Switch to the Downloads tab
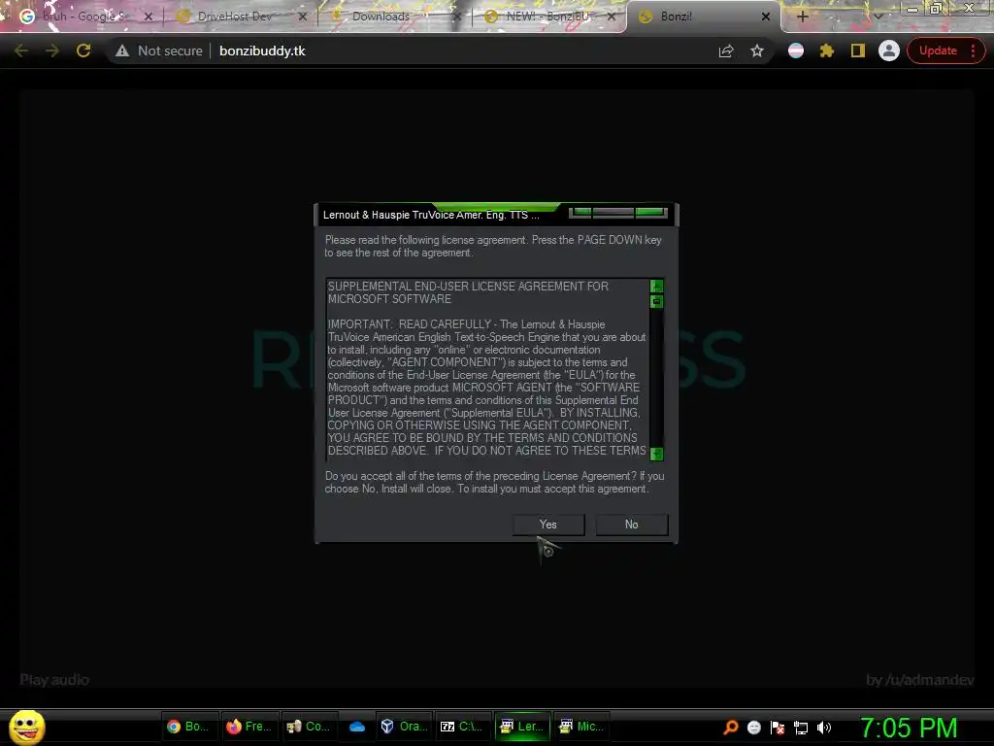 point(381,17)
